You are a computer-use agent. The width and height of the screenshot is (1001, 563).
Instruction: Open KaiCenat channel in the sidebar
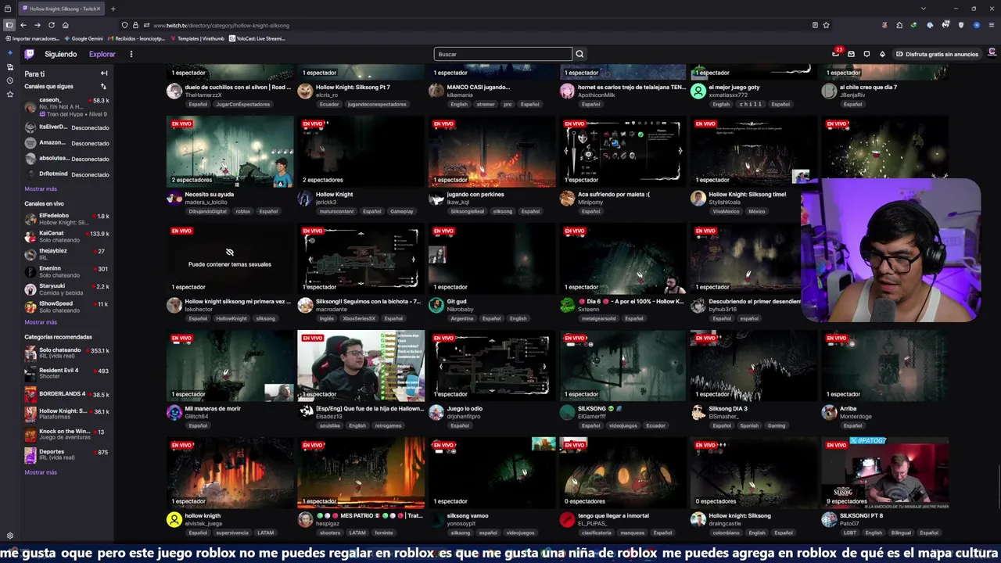(x=66, y=236)
